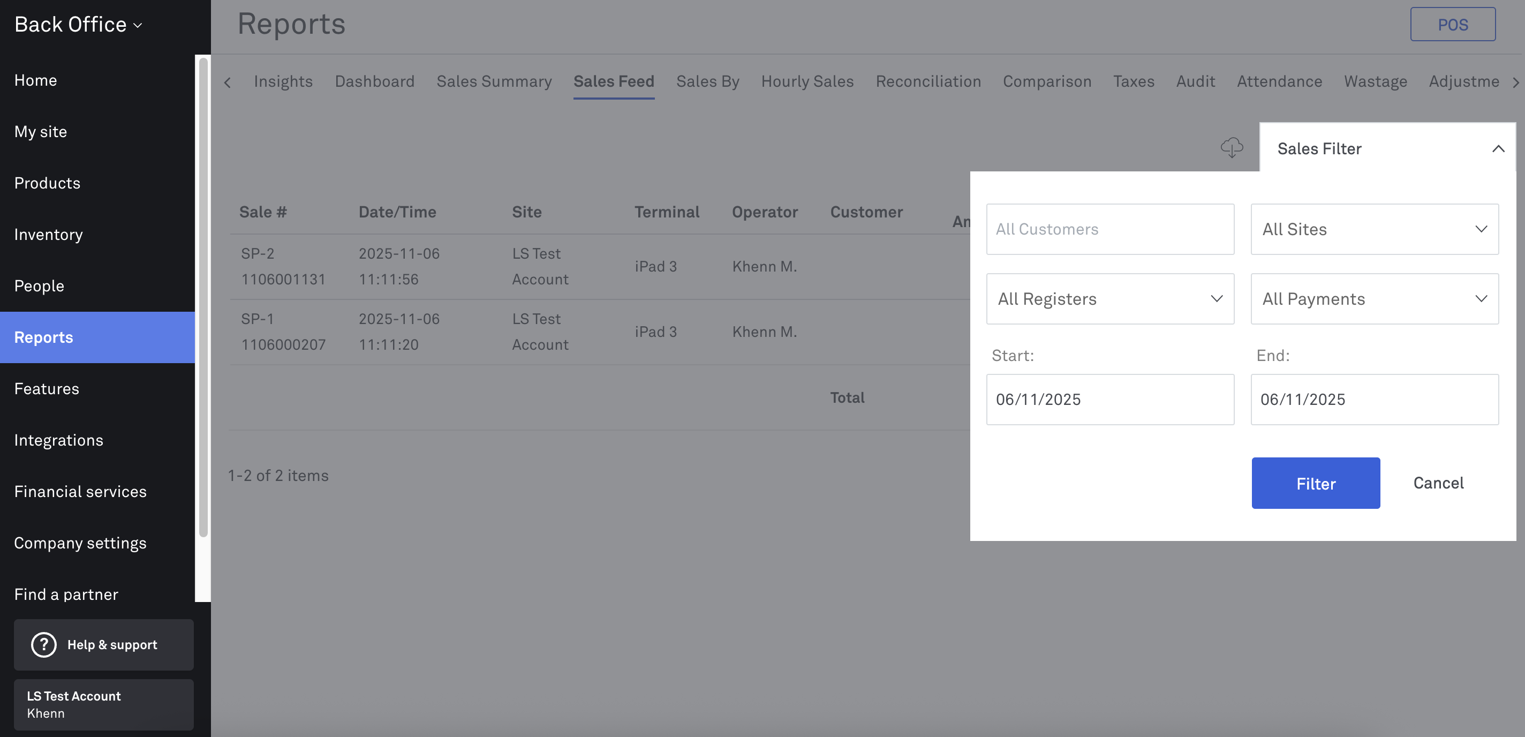Switch to the Reconciliation tab

927,81
